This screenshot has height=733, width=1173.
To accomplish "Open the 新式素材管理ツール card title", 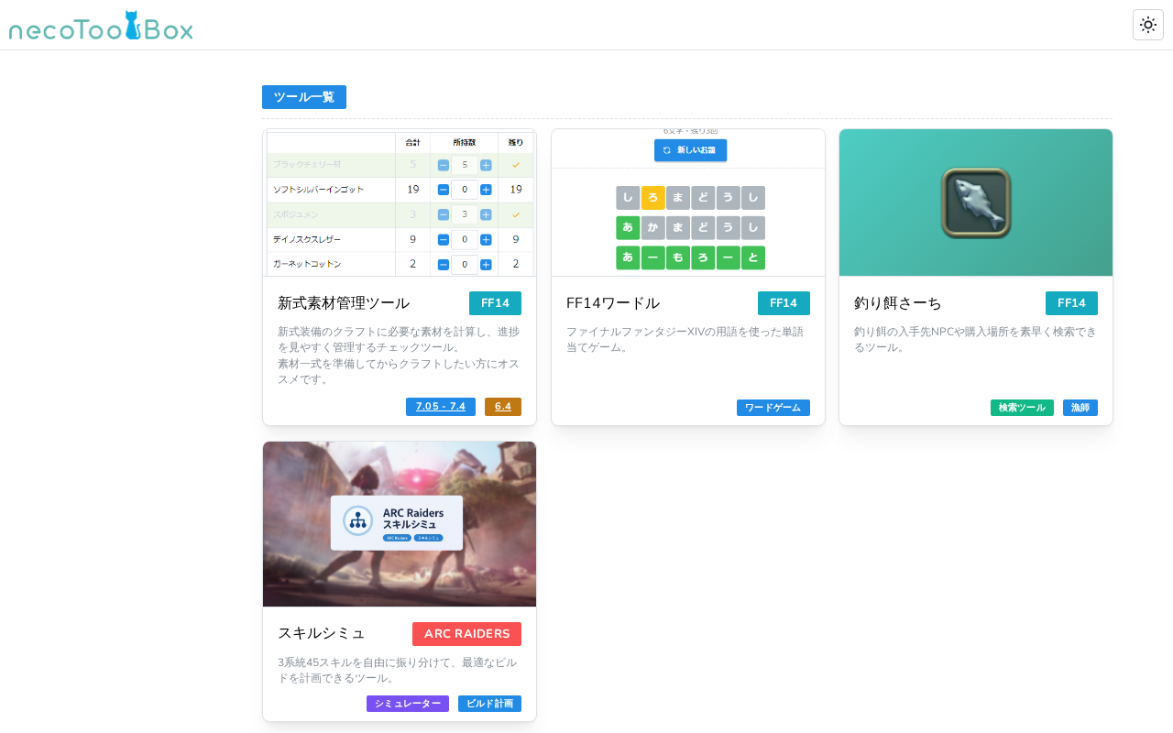I will pos(344,303).
